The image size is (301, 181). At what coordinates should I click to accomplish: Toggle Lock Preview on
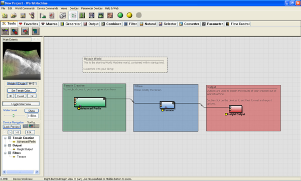pyautogui.click(x=12, y=127)
